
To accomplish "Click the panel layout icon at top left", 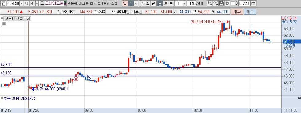I will pyautogui.click(x=3, y=3).
